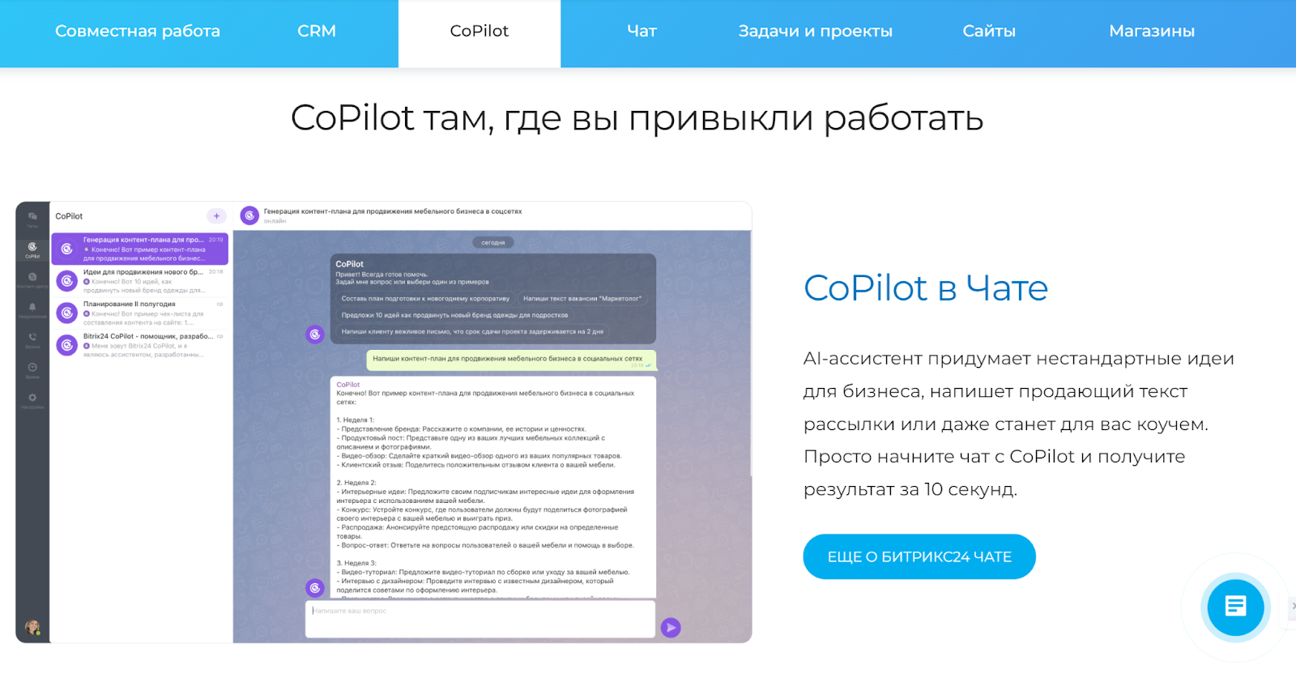This screenshot has width=1296, height=682.
Task: Click the 'Напишите ваш вопрос' input field
Action: [480, 619]
